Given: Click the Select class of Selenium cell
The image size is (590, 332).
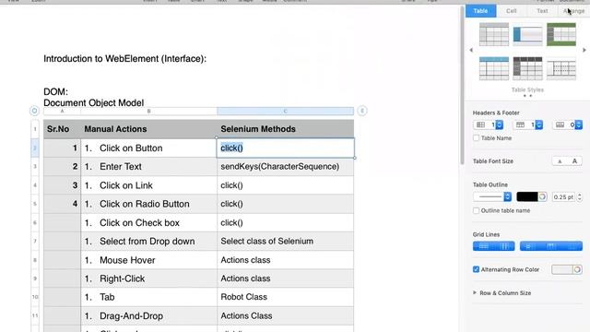Looking at the screenshot, I should [x=285, y=242].
